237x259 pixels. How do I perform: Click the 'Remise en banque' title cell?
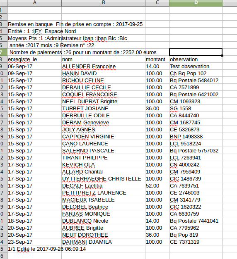point(34,24)
